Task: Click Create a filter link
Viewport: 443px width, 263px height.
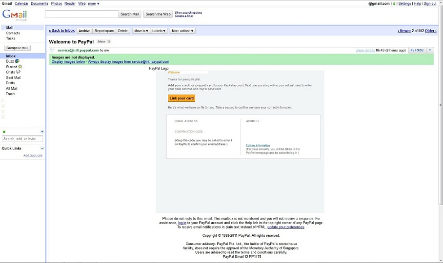Action: tap(184, 16)
